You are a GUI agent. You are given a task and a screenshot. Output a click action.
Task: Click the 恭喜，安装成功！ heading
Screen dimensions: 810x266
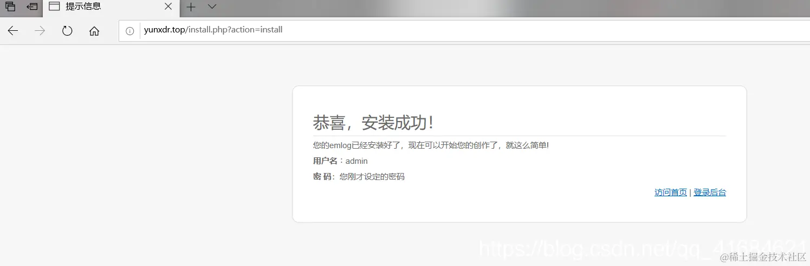point(374,123)
